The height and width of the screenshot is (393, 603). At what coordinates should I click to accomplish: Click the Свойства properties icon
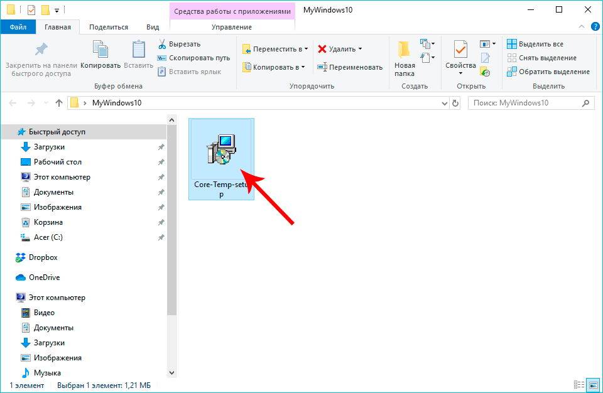click(x=460, y=49)
